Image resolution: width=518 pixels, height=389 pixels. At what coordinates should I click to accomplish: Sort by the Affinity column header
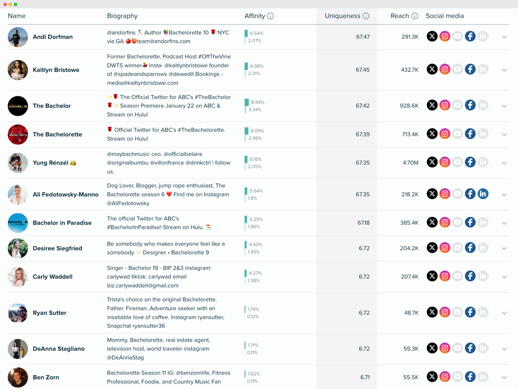pyautogui.click(x=254, y=16)
